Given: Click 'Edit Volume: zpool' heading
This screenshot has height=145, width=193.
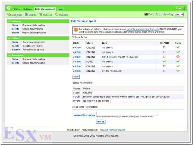Looking at the screenshot, I should pyautogui.click(x=84, y=21).
